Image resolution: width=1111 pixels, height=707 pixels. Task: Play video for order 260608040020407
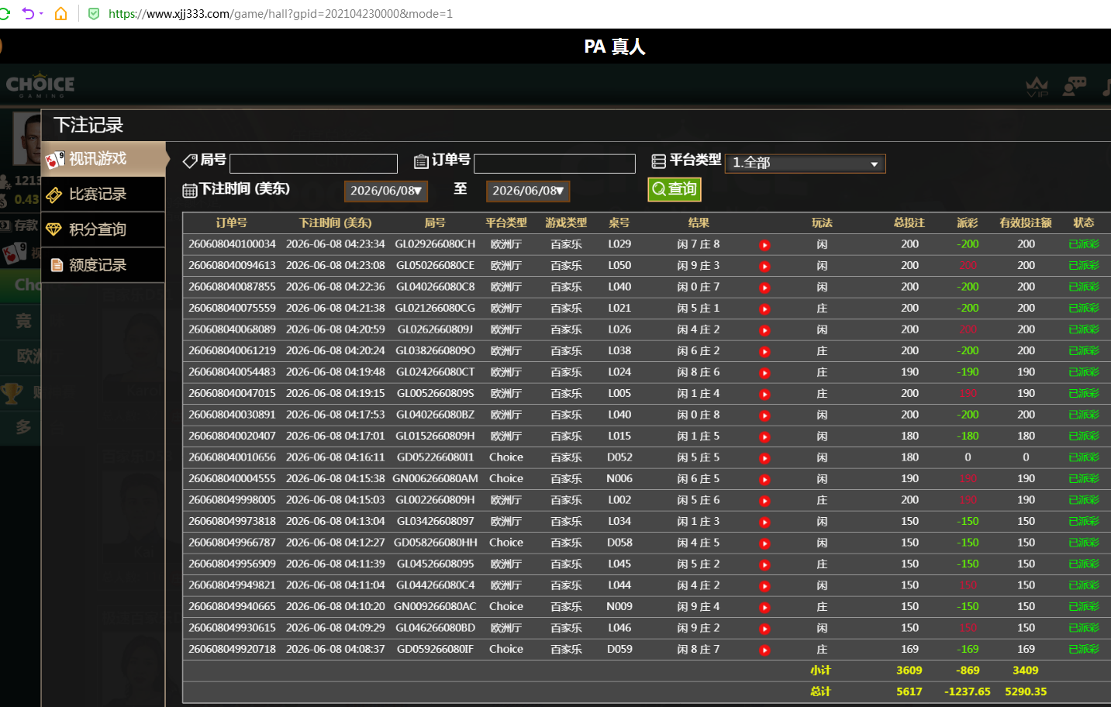click(x=764, y=436)
